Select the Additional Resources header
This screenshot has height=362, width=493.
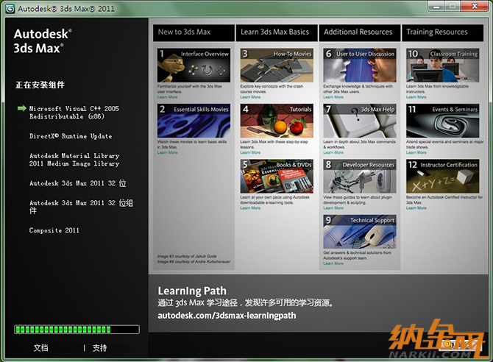coord(360,32)
